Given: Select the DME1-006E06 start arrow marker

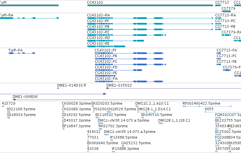Looking at the screenshot, I should (14, 100).
